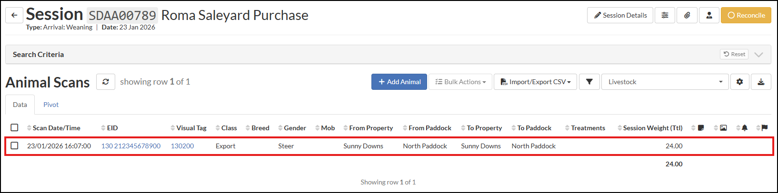778x193 pixels.
Task: Click the filter funnel icon
Action: point(589,82)
